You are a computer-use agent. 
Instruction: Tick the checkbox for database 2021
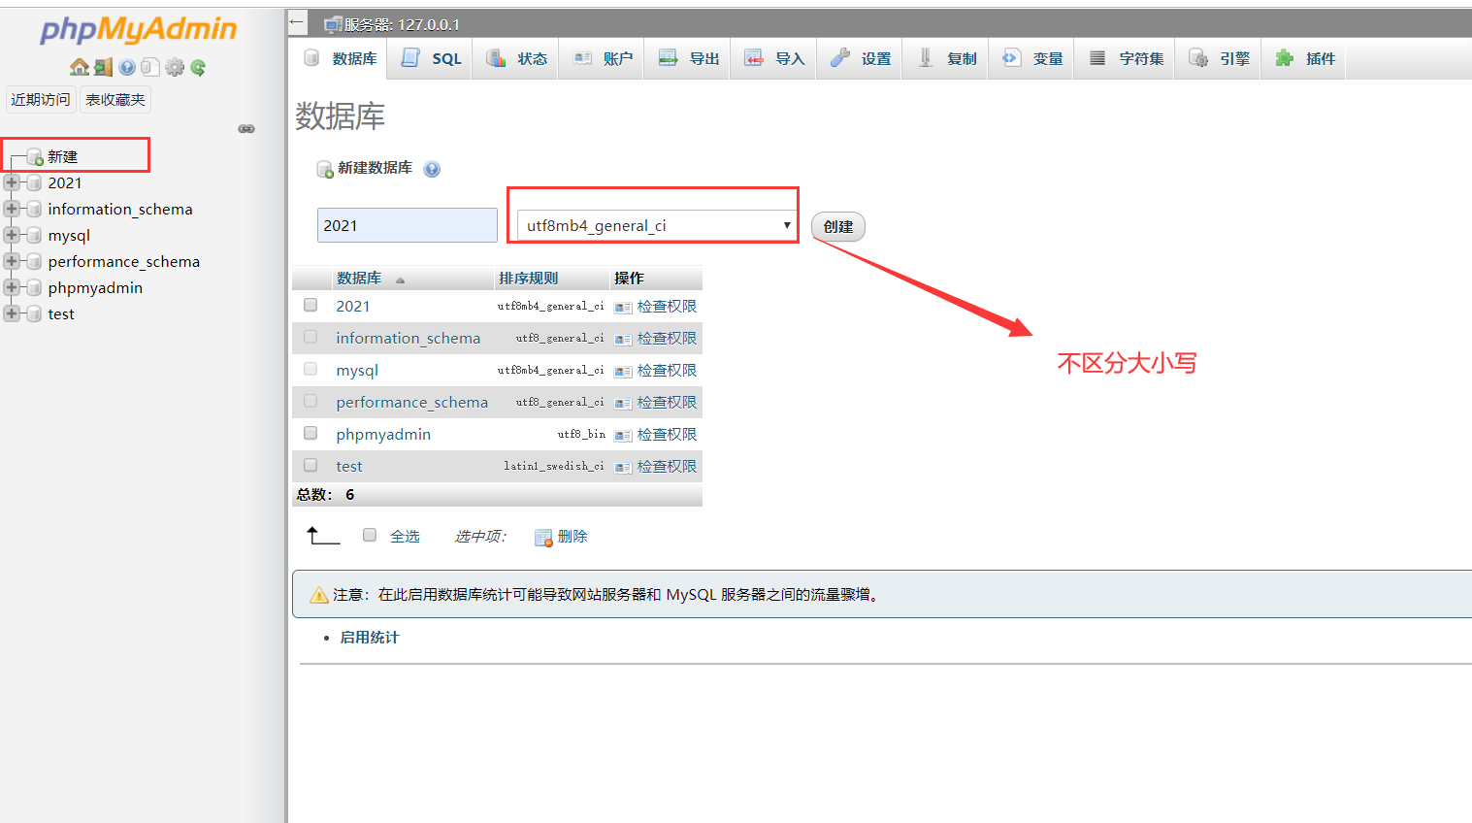[311, 305]
